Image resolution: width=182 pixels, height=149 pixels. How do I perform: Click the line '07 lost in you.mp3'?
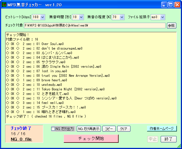tap(37, 71)
